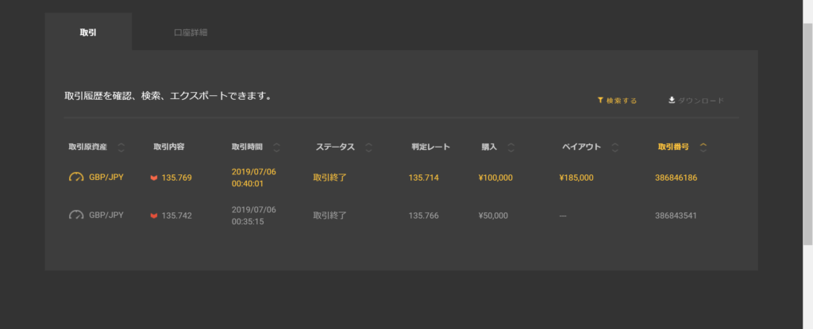Sort by 購入 column arrows
Screen dimensions: 813x329
511,147
